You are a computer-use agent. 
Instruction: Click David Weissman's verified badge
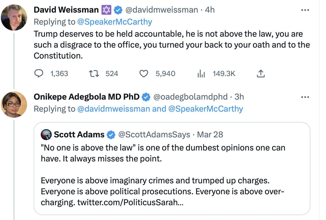coord(118,10)
